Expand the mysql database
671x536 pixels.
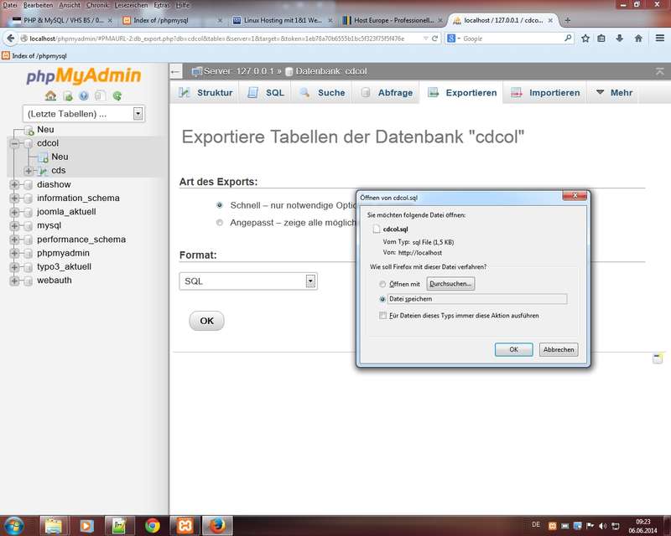[14, 225]
